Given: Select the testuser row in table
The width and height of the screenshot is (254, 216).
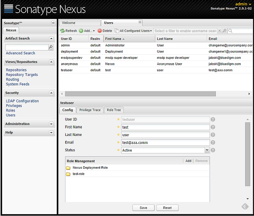Looking at the screenshot, I should (156, 70).
